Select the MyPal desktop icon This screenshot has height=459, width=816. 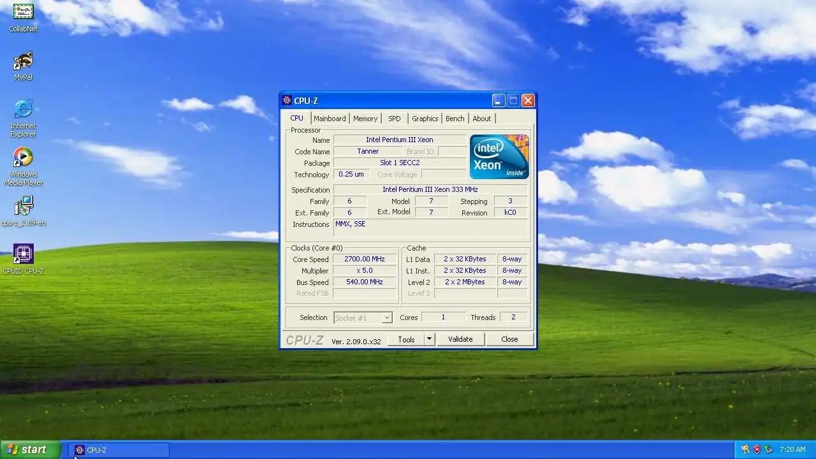pyautogui.click(x=23, y=66)
